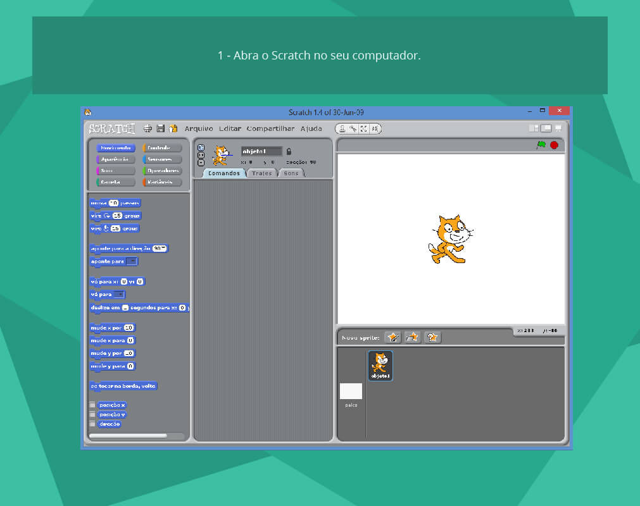Click the 'mude x para' block
The height and width of the screenshot is (506, 640).
coord(113,340)
